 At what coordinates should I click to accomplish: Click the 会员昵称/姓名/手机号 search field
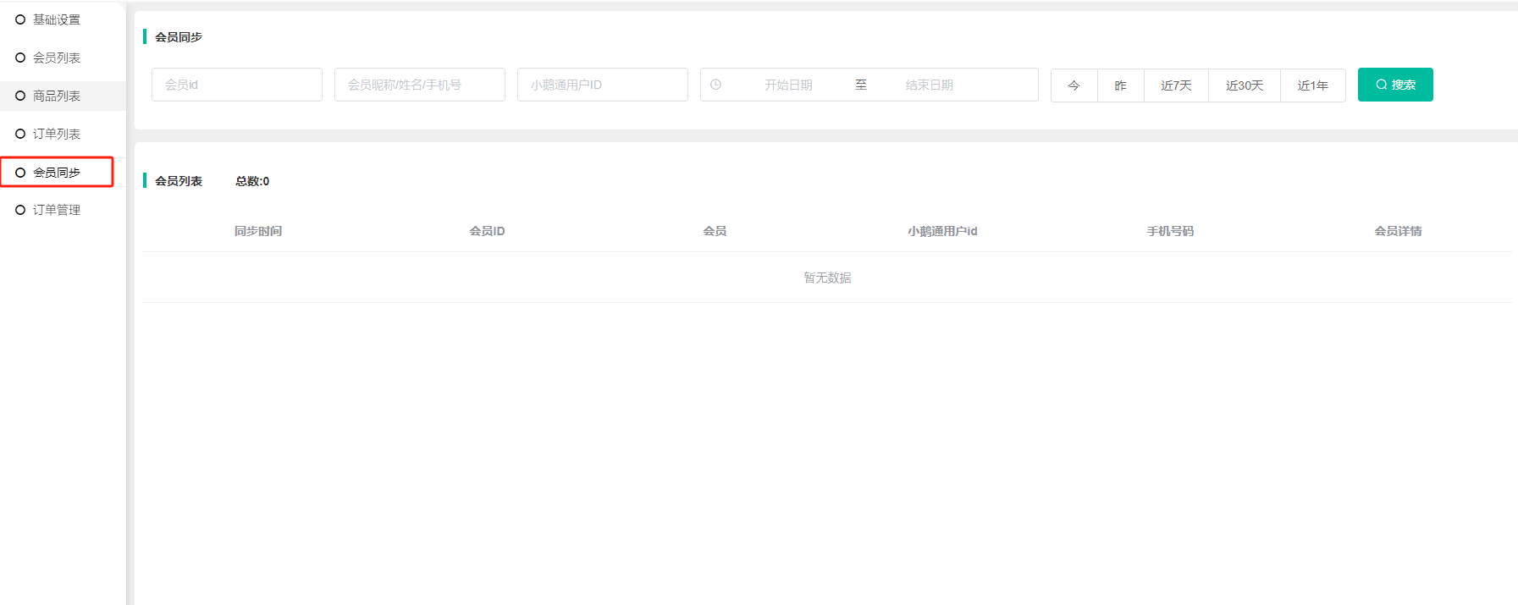[x=420, y=85]
